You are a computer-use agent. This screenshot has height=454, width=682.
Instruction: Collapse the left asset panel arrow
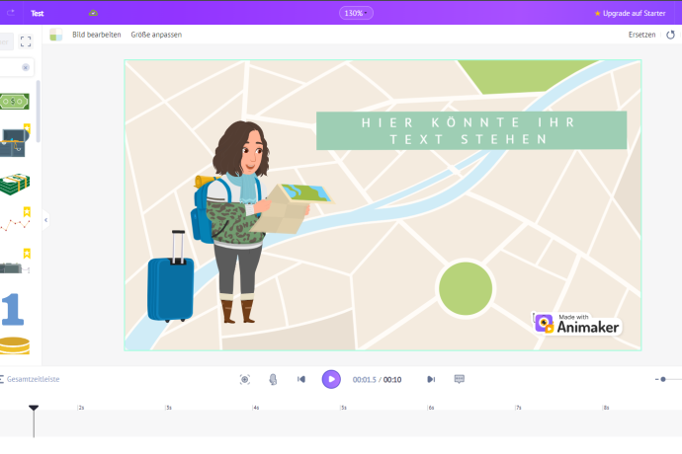pyautogui.click(x=45, y=219)
